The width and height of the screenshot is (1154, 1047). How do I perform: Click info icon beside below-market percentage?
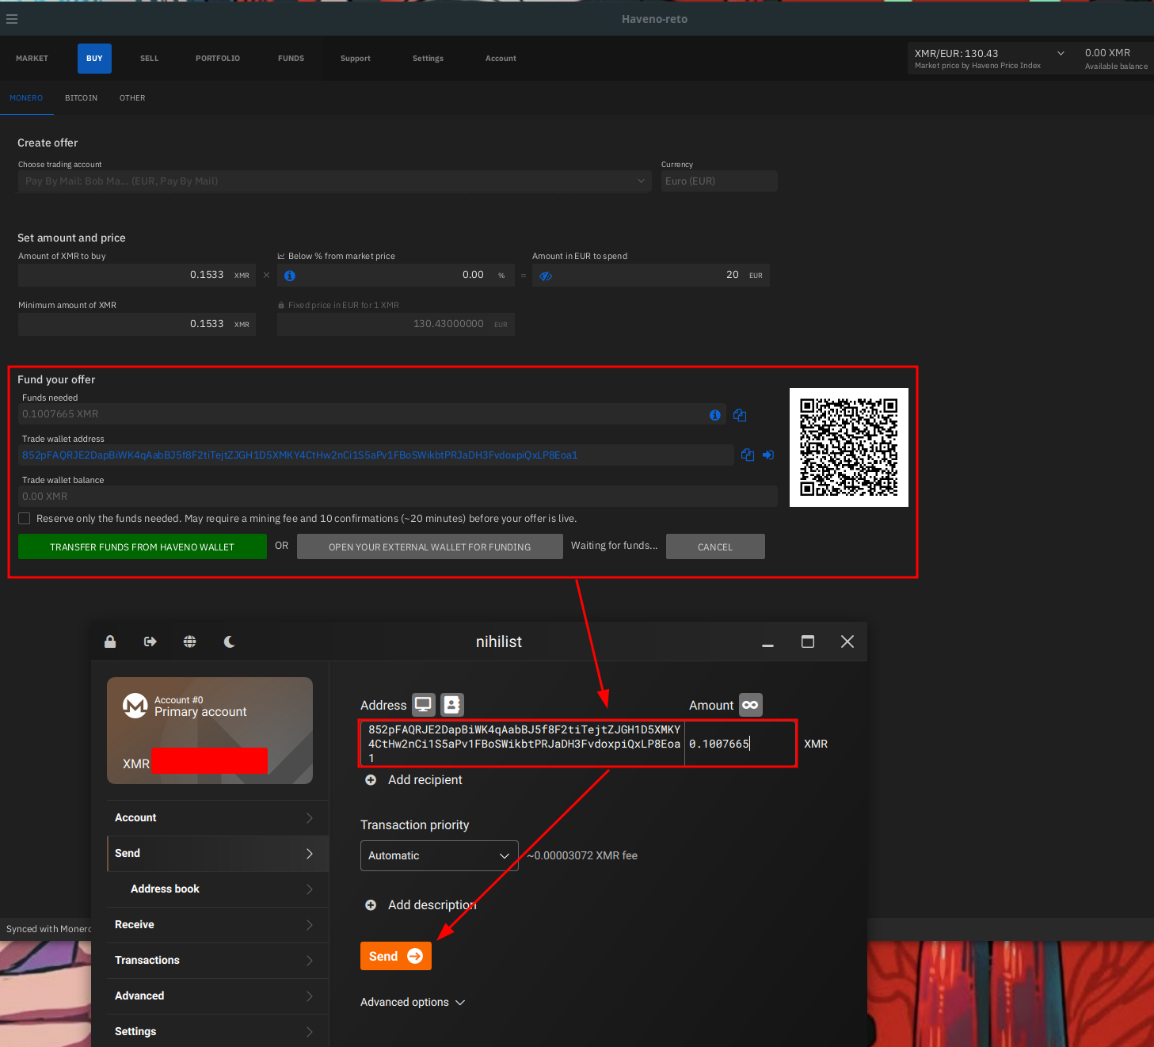tap(290, 276)
